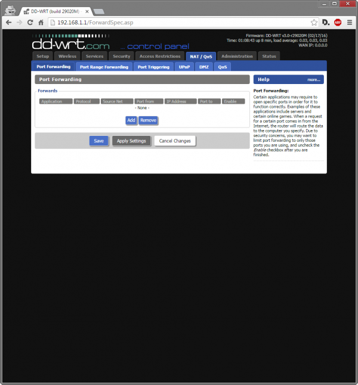This screenshot has height=385, width=358.
Task: Bookmark this page with the star icon
Action: (314, 22)
